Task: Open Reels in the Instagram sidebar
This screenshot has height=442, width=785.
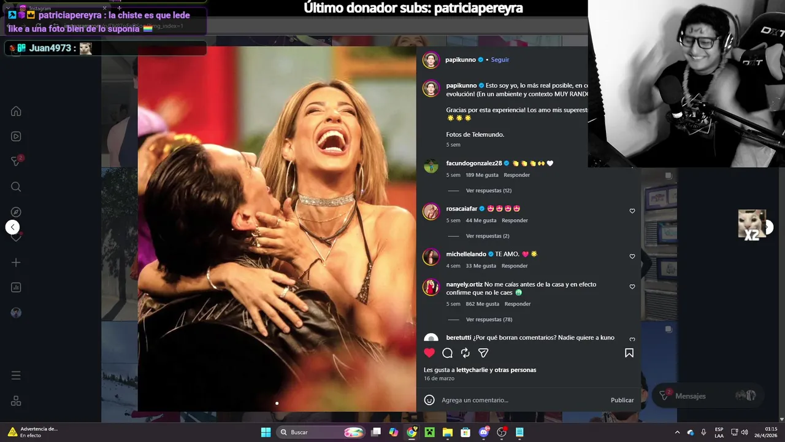Action: coord(16,136)
